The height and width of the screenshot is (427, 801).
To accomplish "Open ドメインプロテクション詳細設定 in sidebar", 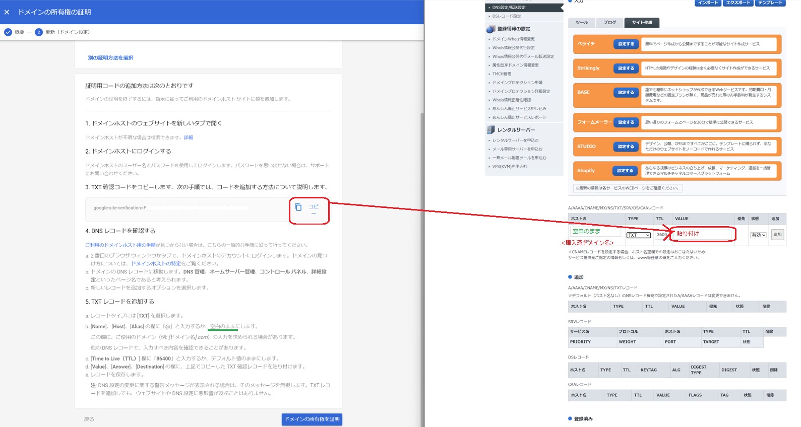I will pos(521,91).
